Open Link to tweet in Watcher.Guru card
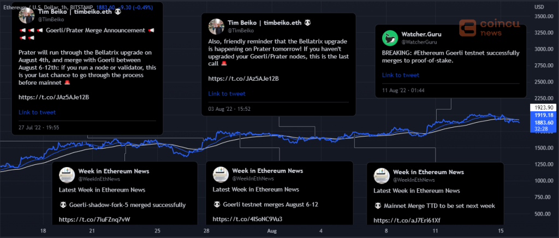Viewport: 559px width, 238px height. click(x=401, y=75)
